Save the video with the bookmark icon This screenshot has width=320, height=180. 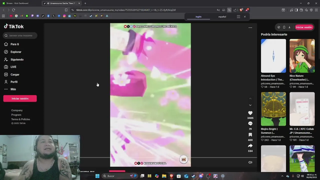pyautogui.click(x=250, y=135)
